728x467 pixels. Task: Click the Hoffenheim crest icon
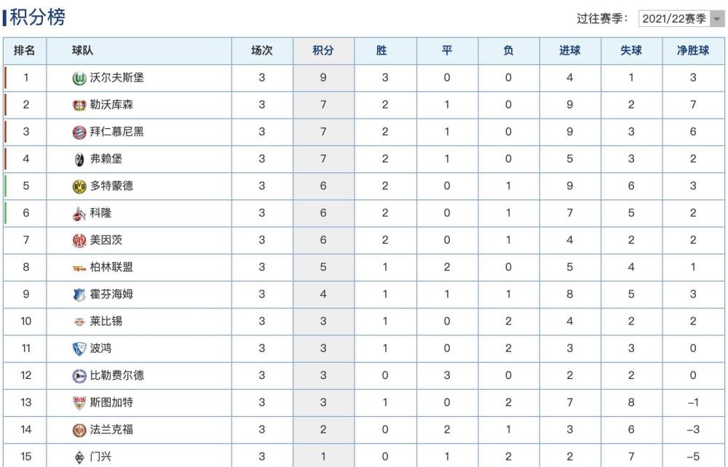tap(79, 295)
